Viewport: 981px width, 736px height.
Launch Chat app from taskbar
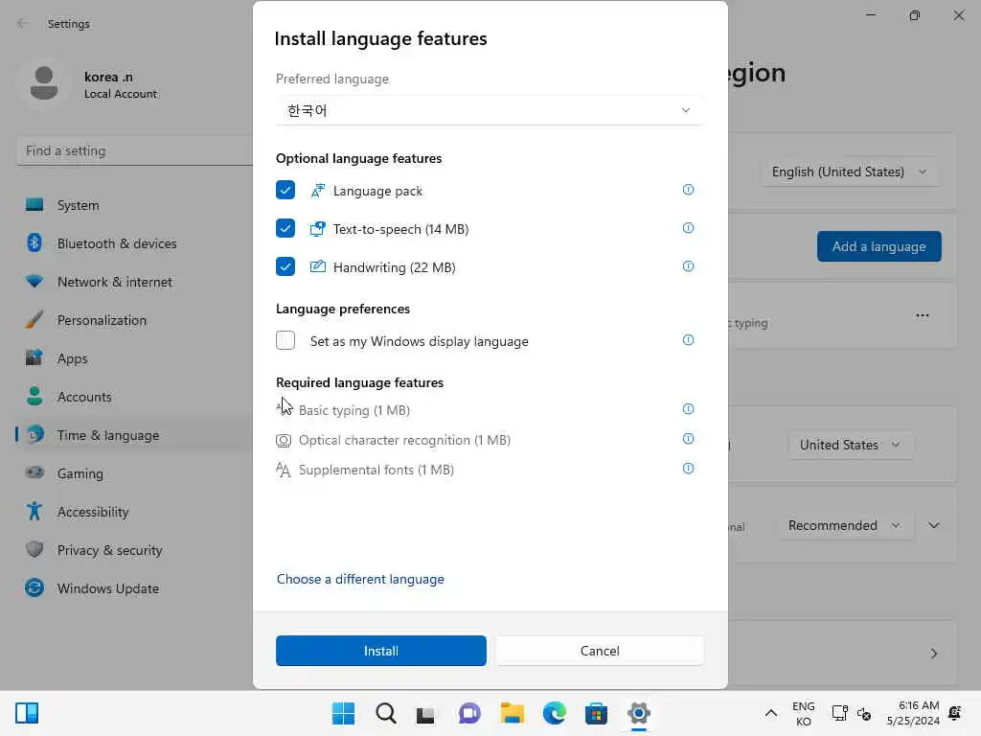[469, 713]
